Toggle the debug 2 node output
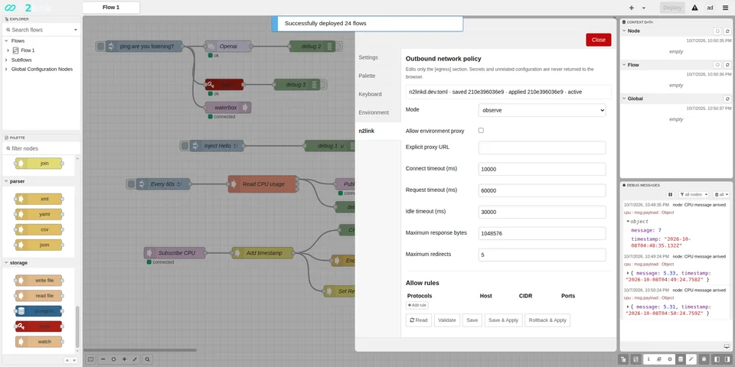 click(339, 47)
